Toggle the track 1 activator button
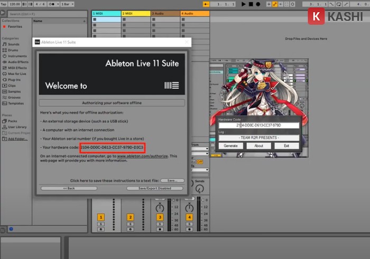370x259 pixels. (x=100, y=217)
